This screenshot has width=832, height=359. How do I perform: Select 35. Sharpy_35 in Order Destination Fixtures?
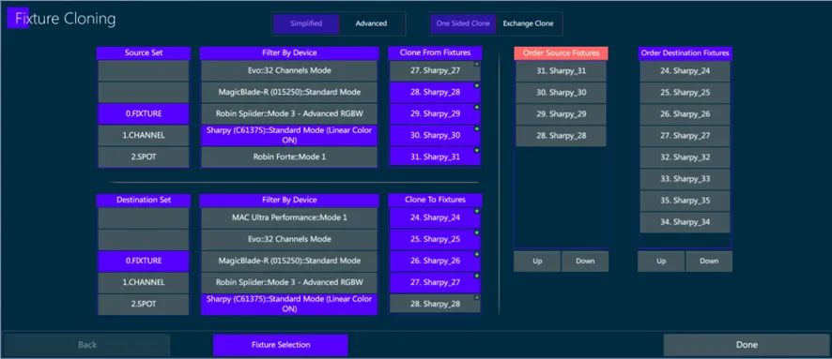pyautogui.click(x=685, y=201)
